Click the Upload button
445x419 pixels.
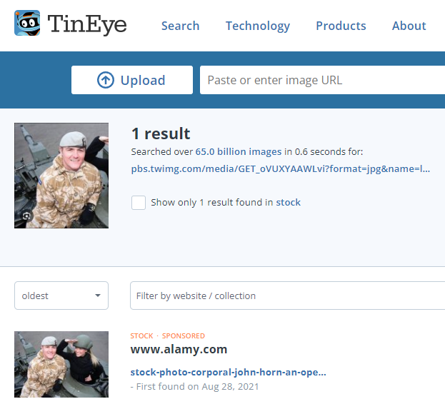tap(132, 80)
